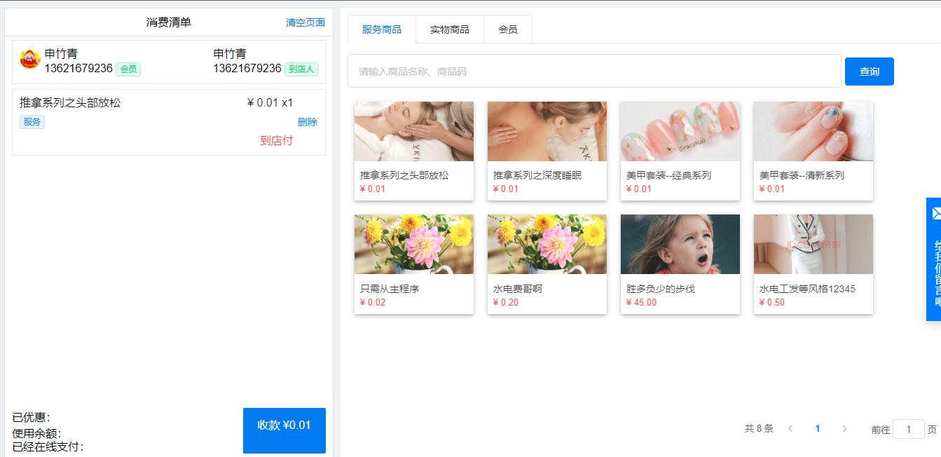This screenshot has width=941, height=457.
Task: Go to the previous page arrow
Action: tap(790, 429)
